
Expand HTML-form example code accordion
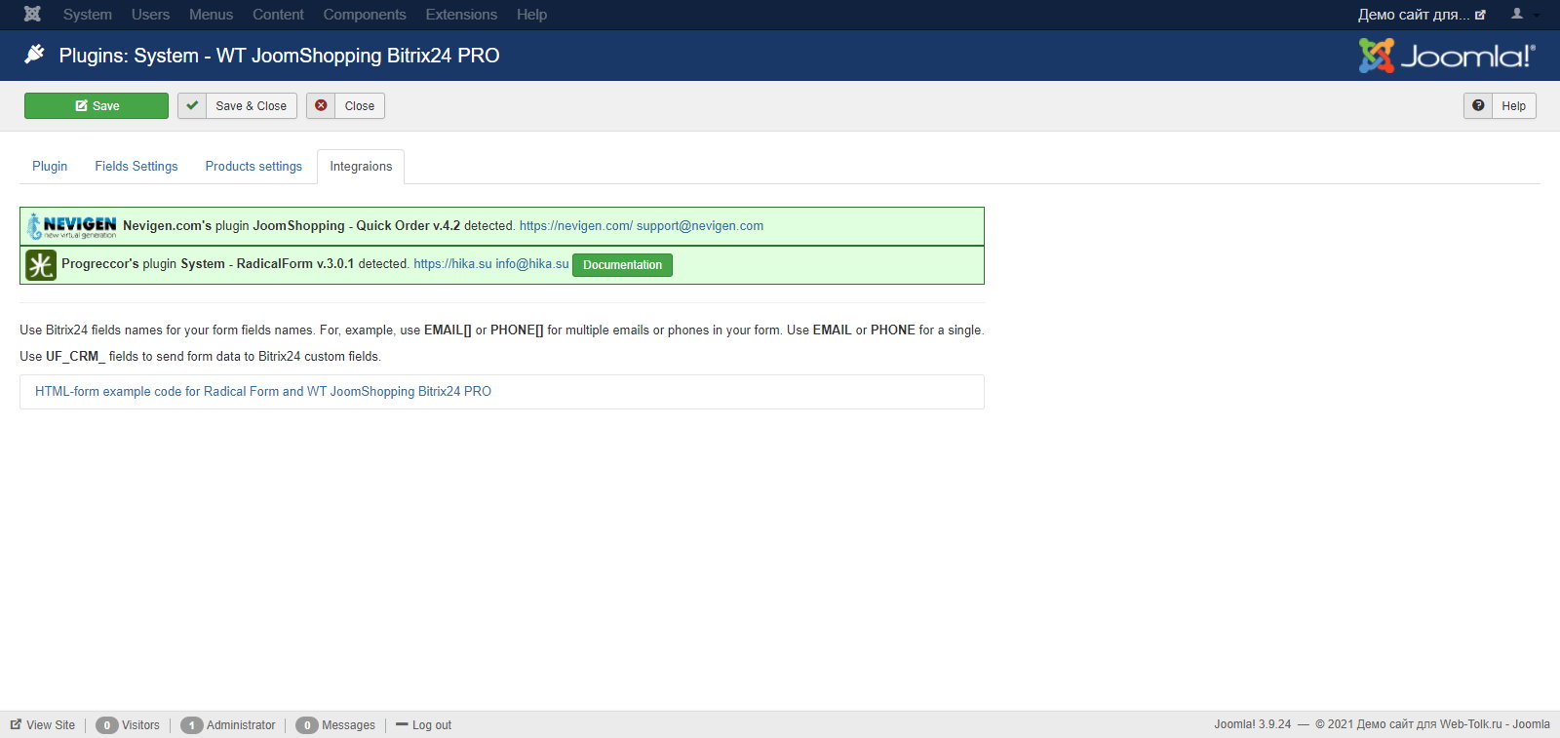point(263,392)
